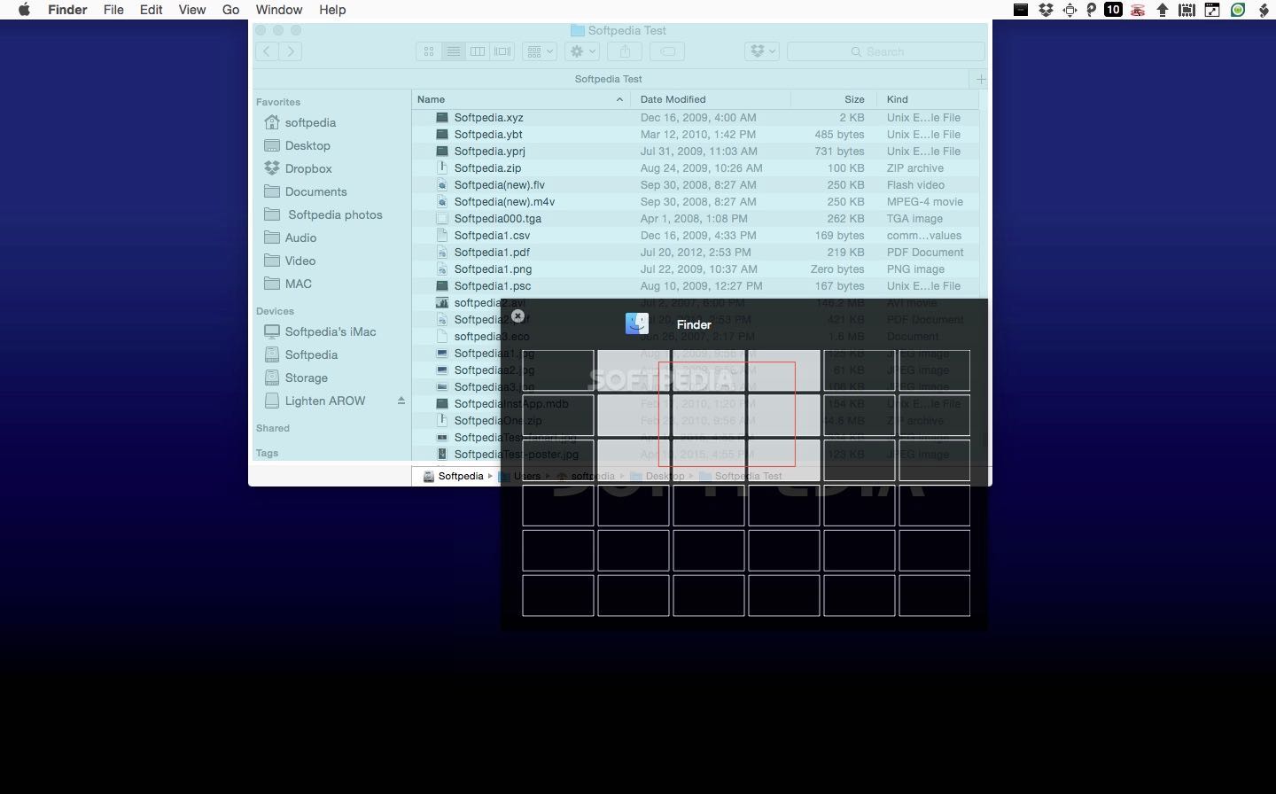Click the Softpedia1.psc file icon
Image resolution: width=1276 pixels, height=794 pixels.
pyautogui.click(x=442, y=285)
